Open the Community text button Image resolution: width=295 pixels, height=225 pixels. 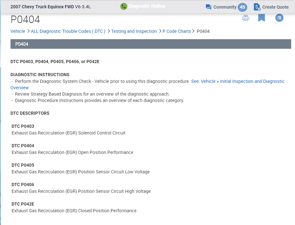tap(225, 7)
